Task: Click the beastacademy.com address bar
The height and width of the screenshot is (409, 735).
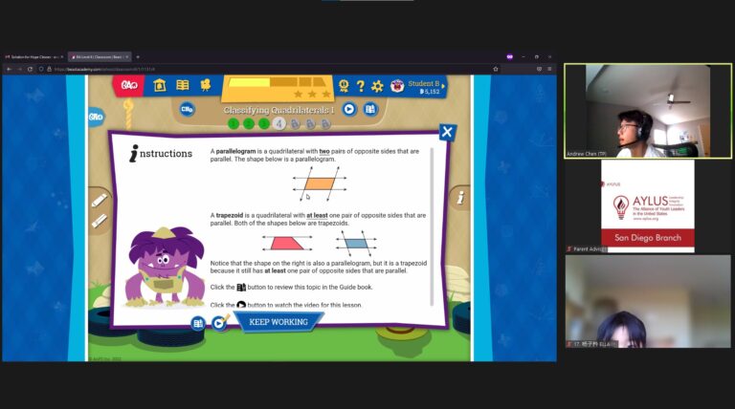Action: click(x=270, y=69)
